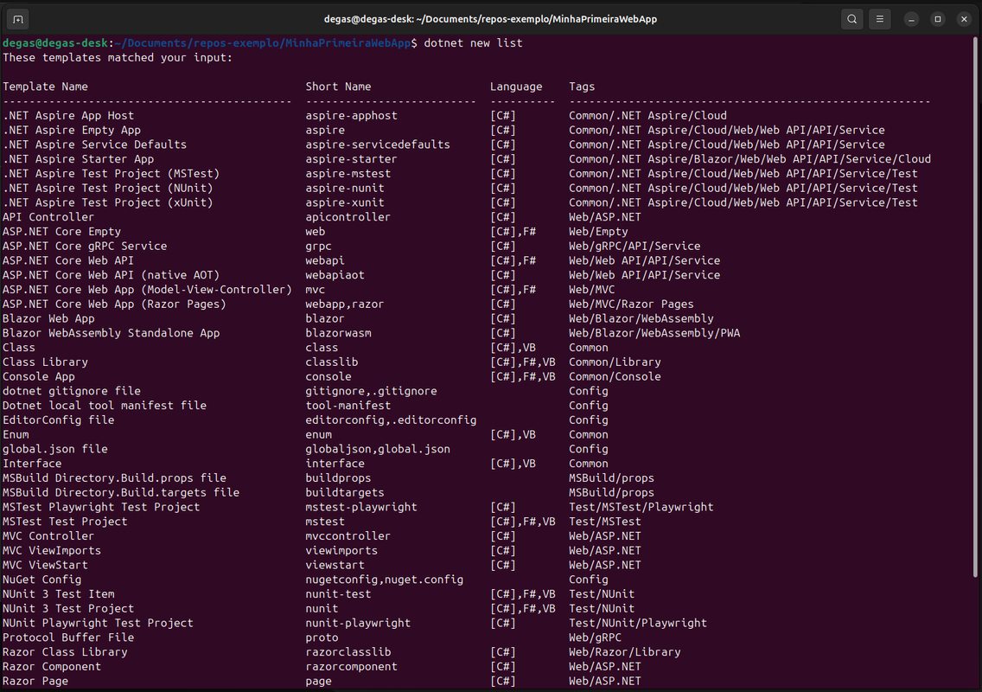The width and height of the screenshot is (982, 692).
Task: Select 'razorcomponent' short name
Action: [351, 666]
